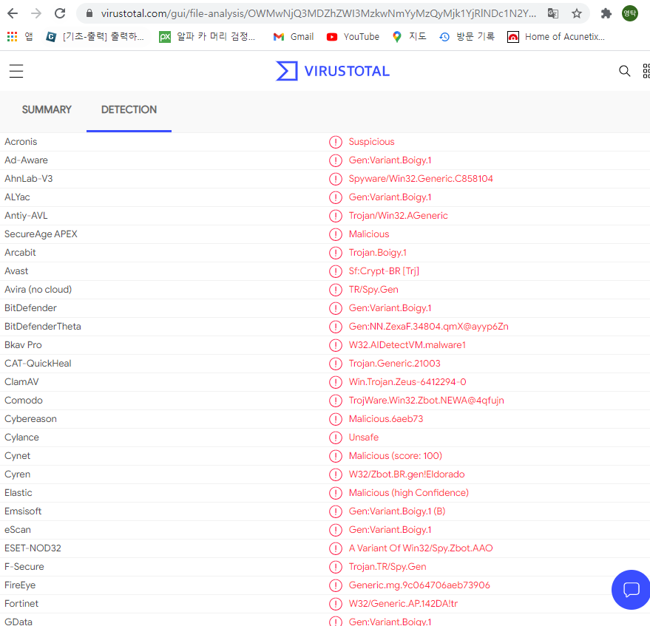Screen dimensions: 650x626
Task: Select the eScan engine name
Action: coord(18,530)
